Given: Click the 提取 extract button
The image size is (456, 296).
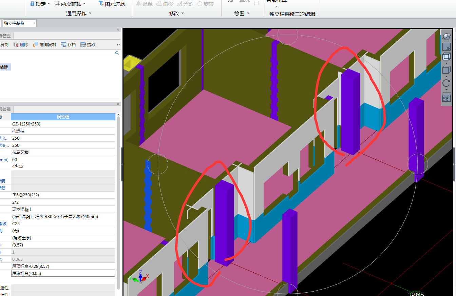Looking at the screenshot, I should point(88,44).
